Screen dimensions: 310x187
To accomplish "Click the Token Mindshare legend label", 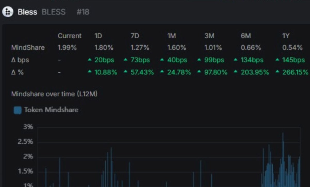I will (51, 110).
